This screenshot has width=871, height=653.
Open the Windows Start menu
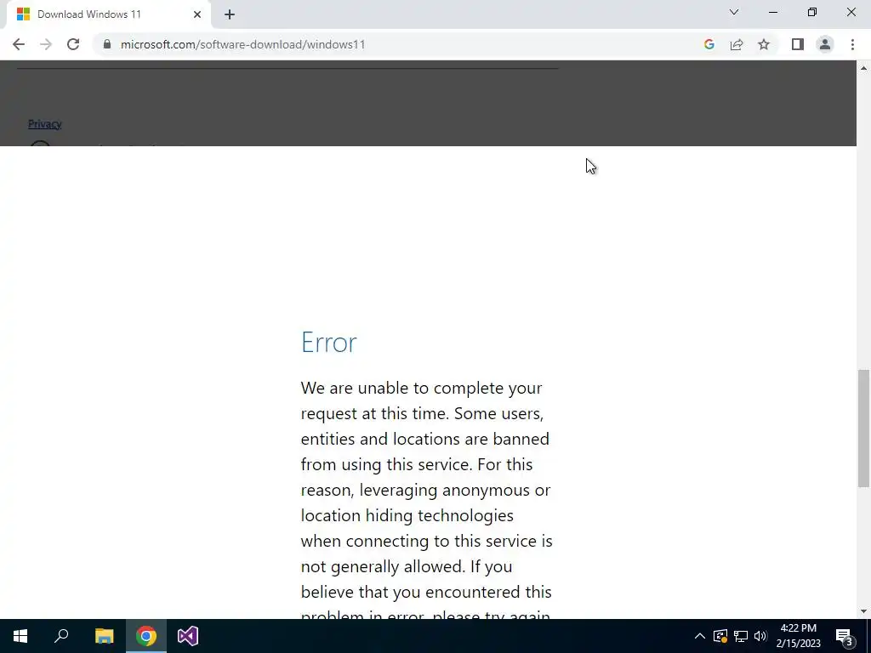tap(20, 636)
